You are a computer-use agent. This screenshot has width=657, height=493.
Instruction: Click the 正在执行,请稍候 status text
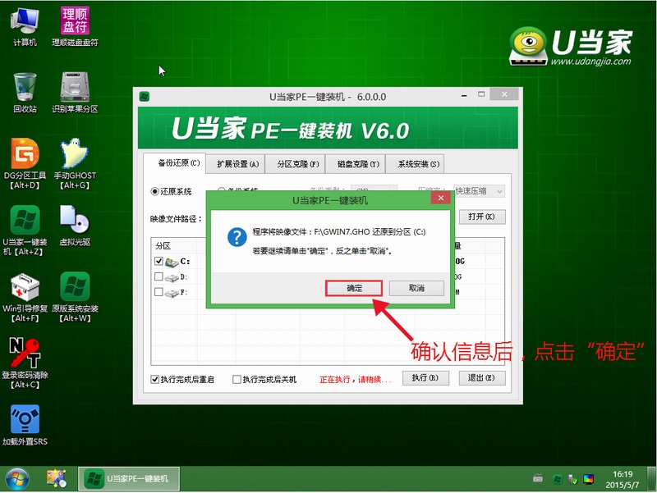(x=355, y=380)
